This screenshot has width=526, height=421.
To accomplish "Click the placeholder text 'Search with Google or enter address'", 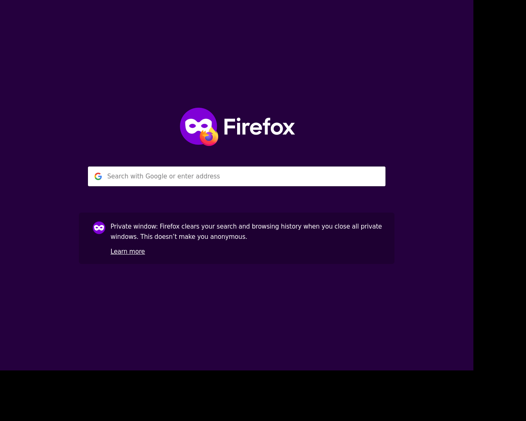I will (164, 176).
